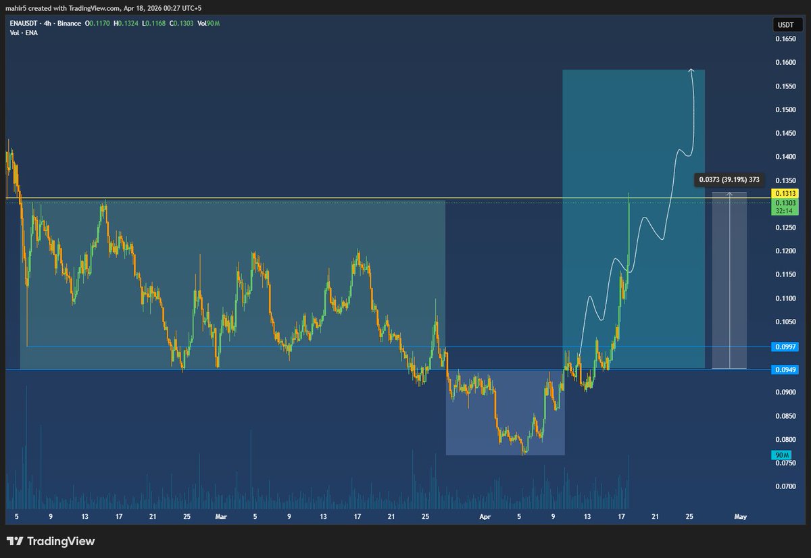Screen dimensions: 811x558
Task: Click the Mar label on the time axis
Action: [221, 517]
